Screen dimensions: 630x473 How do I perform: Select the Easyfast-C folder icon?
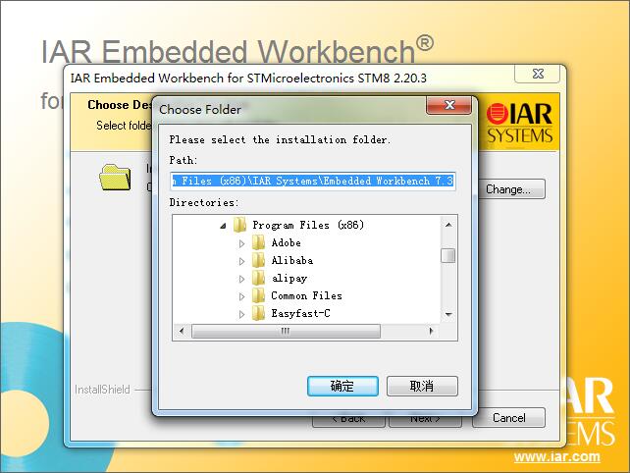(x=258, y=313)
